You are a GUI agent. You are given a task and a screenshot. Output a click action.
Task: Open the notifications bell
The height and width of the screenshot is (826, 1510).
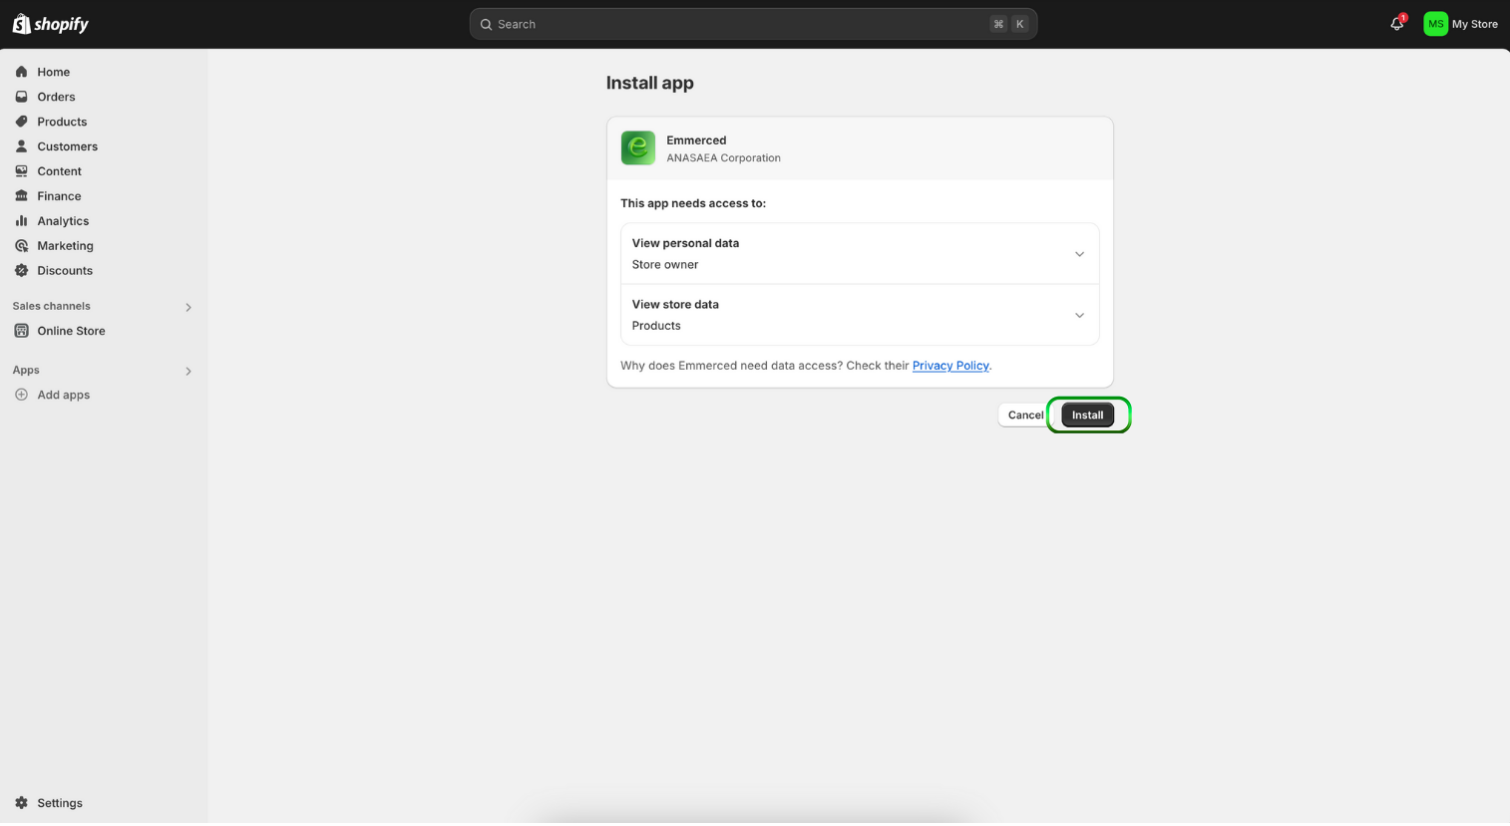[x=1396, y=24]
